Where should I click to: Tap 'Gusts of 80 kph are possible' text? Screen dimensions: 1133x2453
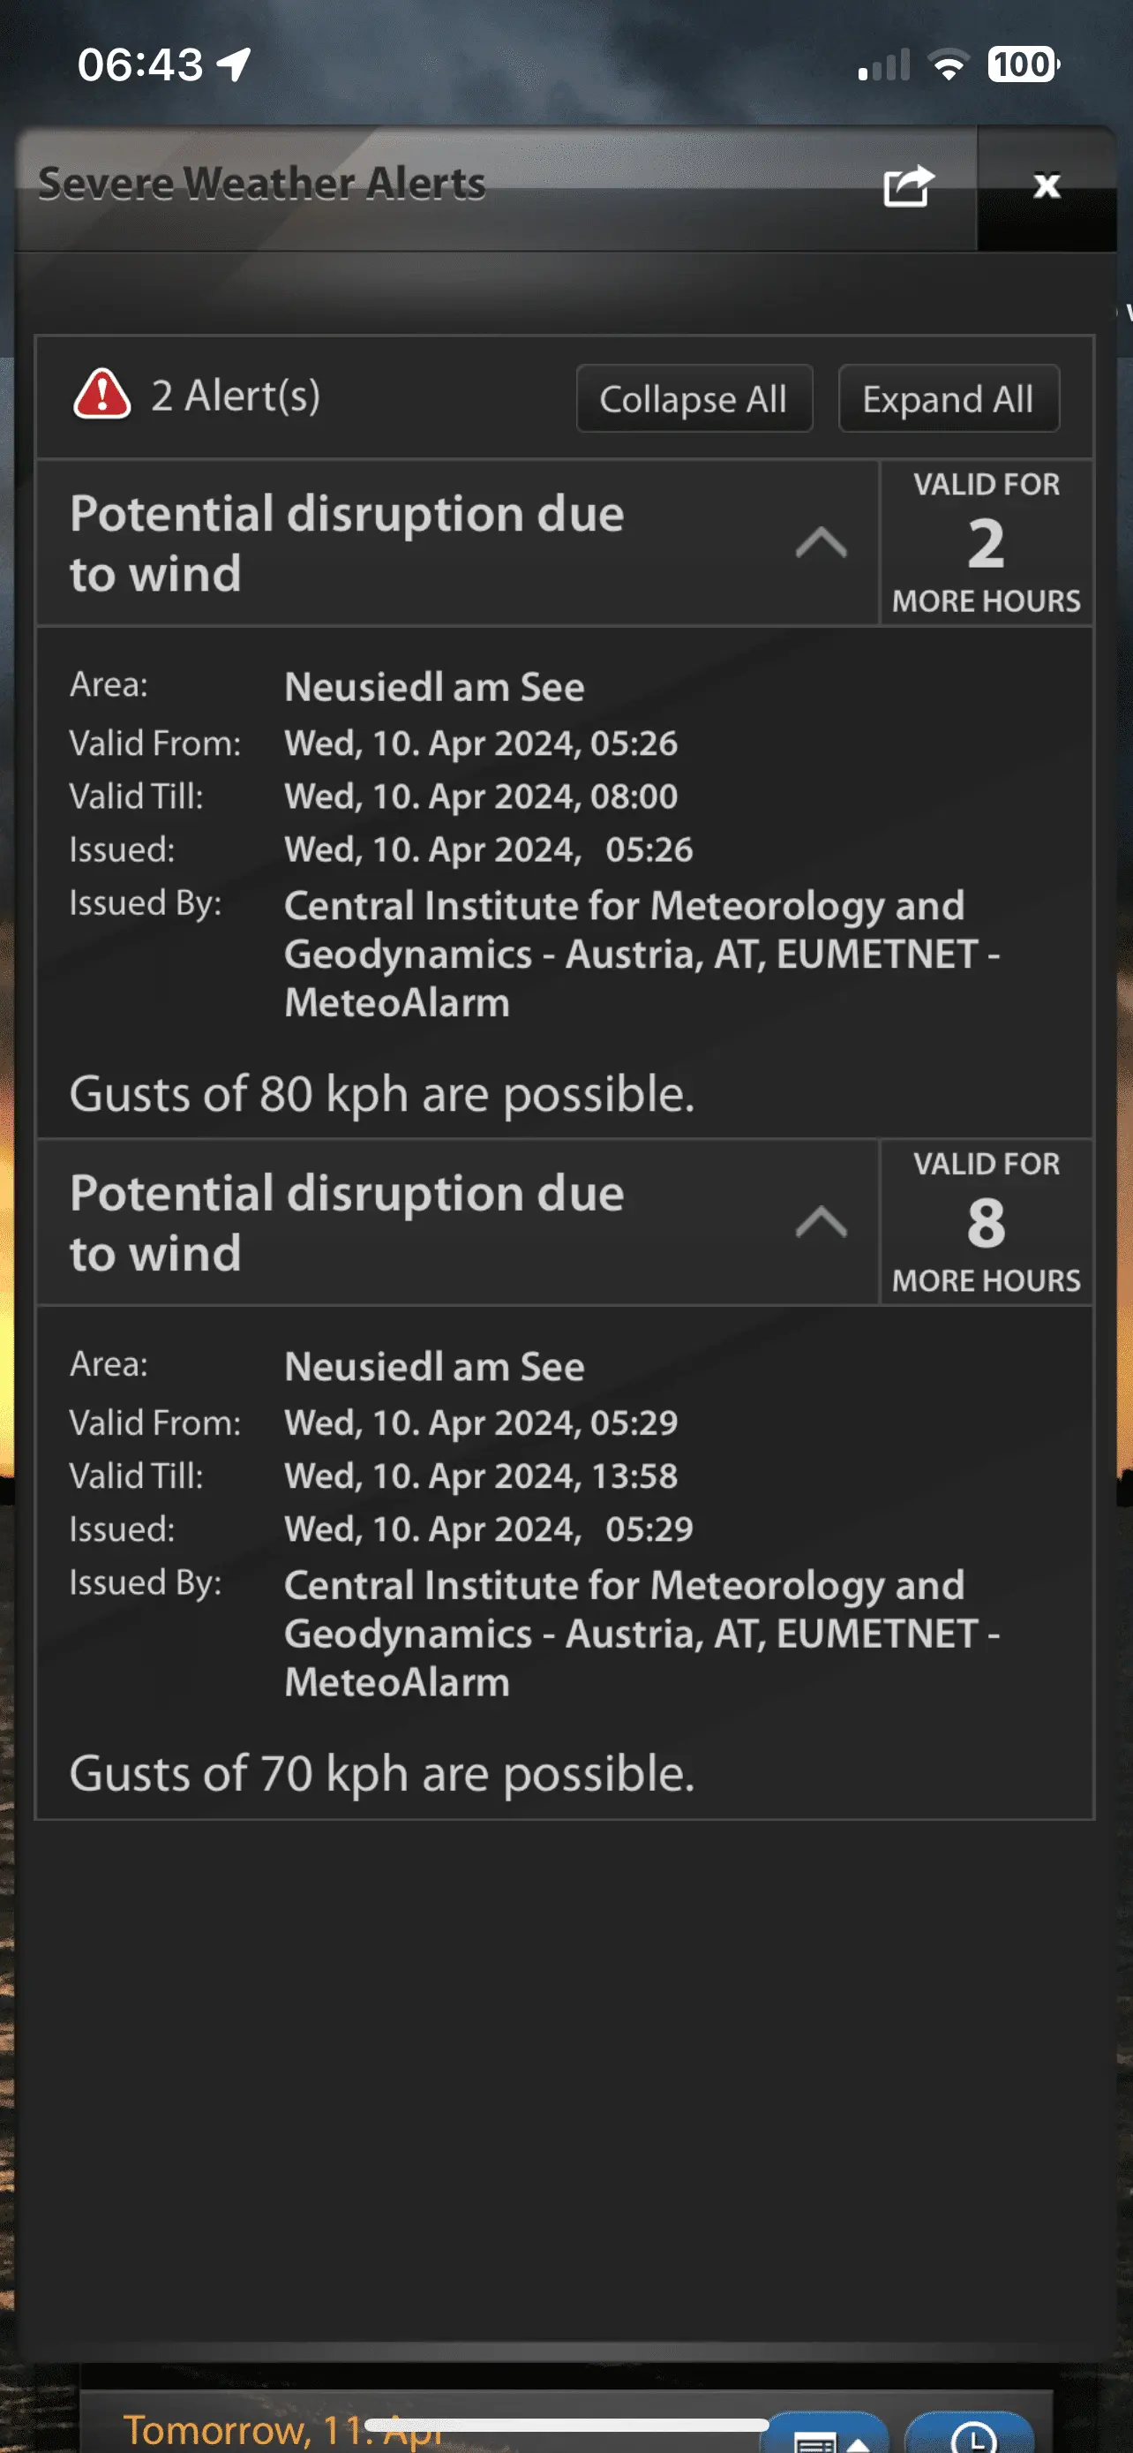[x=381, y=1094]
